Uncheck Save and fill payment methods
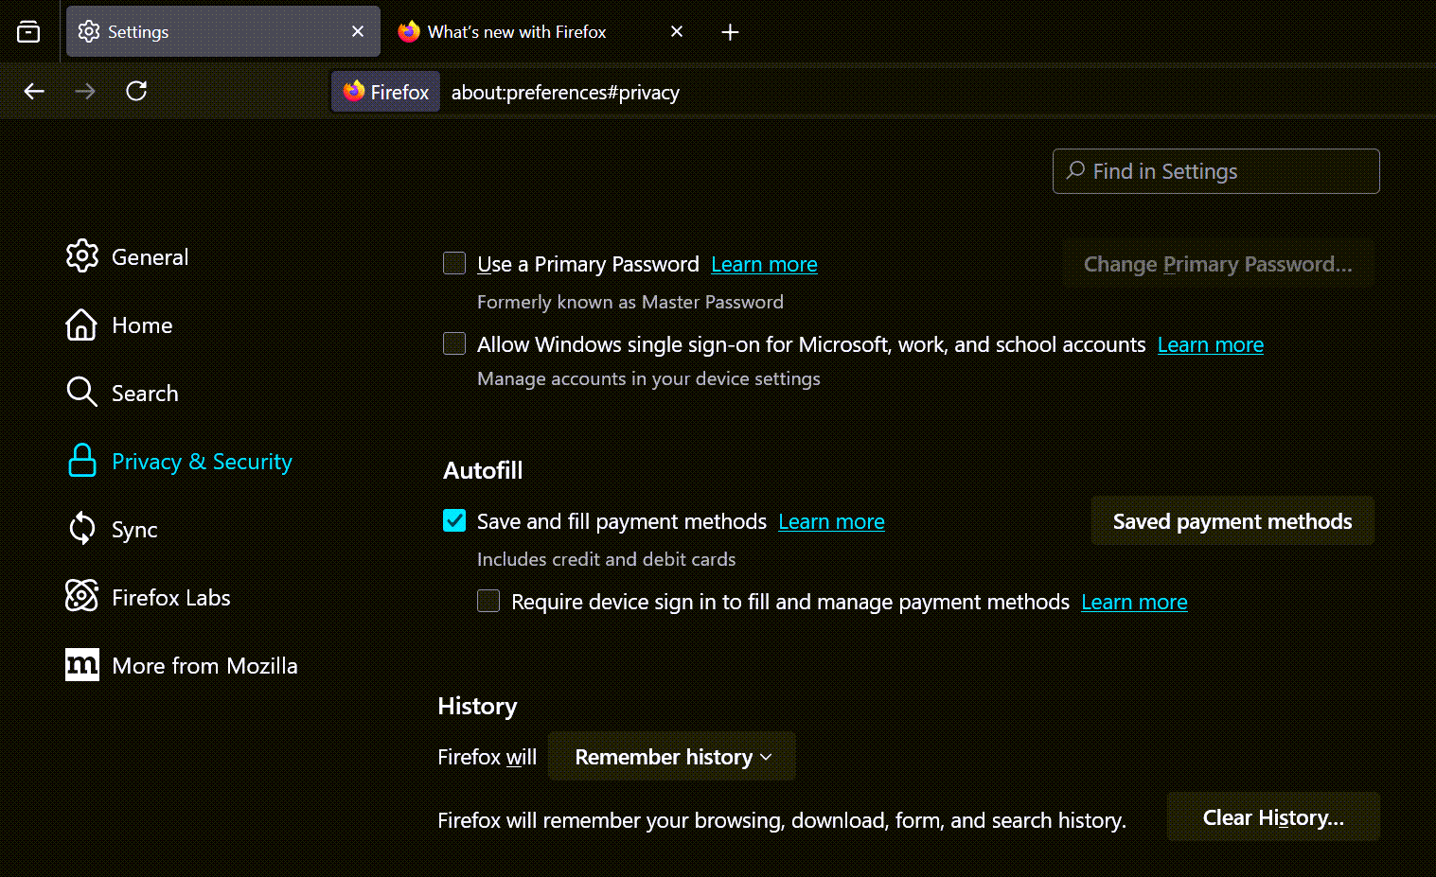The height and width of the screenshot is (877, 1436). pyautogui.click(x=454, y=520)
